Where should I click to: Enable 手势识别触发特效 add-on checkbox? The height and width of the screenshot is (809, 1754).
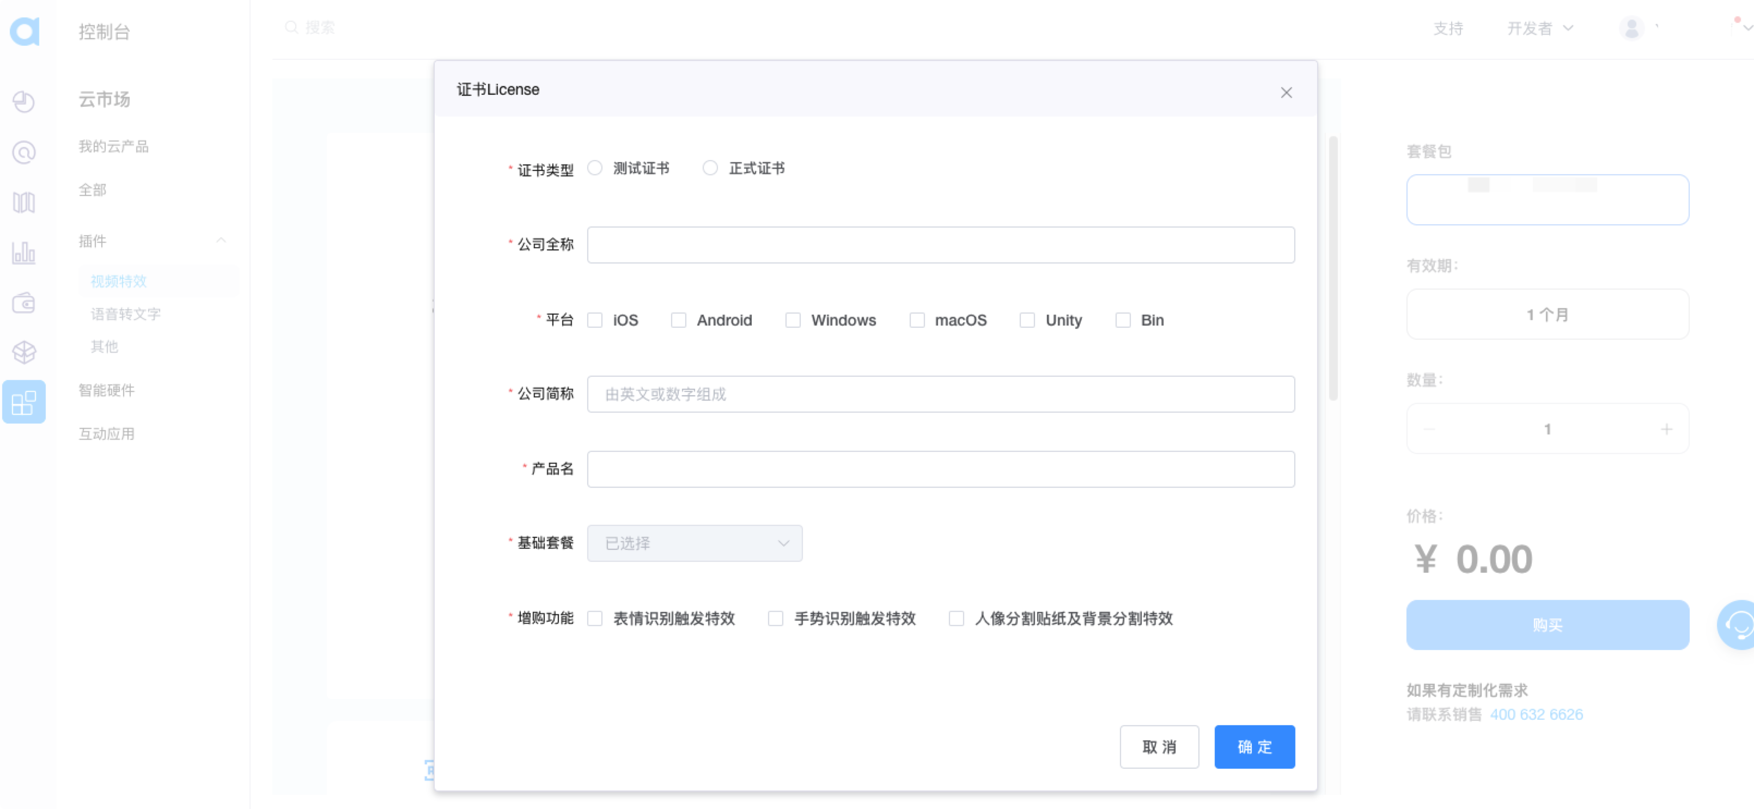[x=776, y=618]
